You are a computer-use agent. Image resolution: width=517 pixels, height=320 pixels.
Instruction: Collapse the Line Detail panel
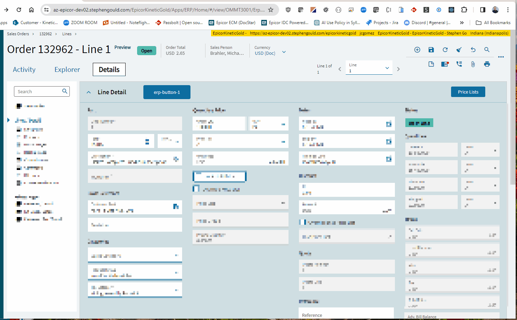pyautogui.click(x=89, y=92)
